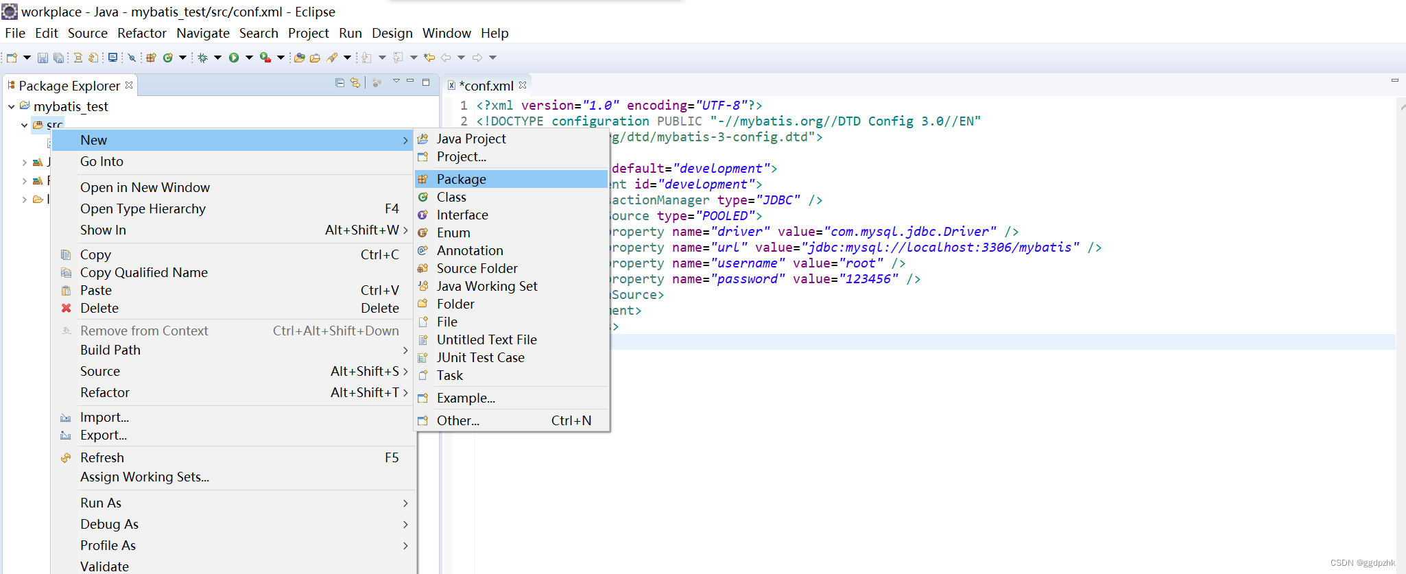Open the Navigate menu

(x=203, y=33)
